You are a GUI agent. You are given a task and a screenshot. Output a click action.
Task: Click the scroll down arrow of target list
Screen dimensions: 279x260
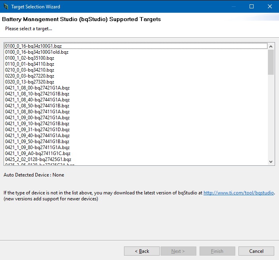[x=271, y=161]
